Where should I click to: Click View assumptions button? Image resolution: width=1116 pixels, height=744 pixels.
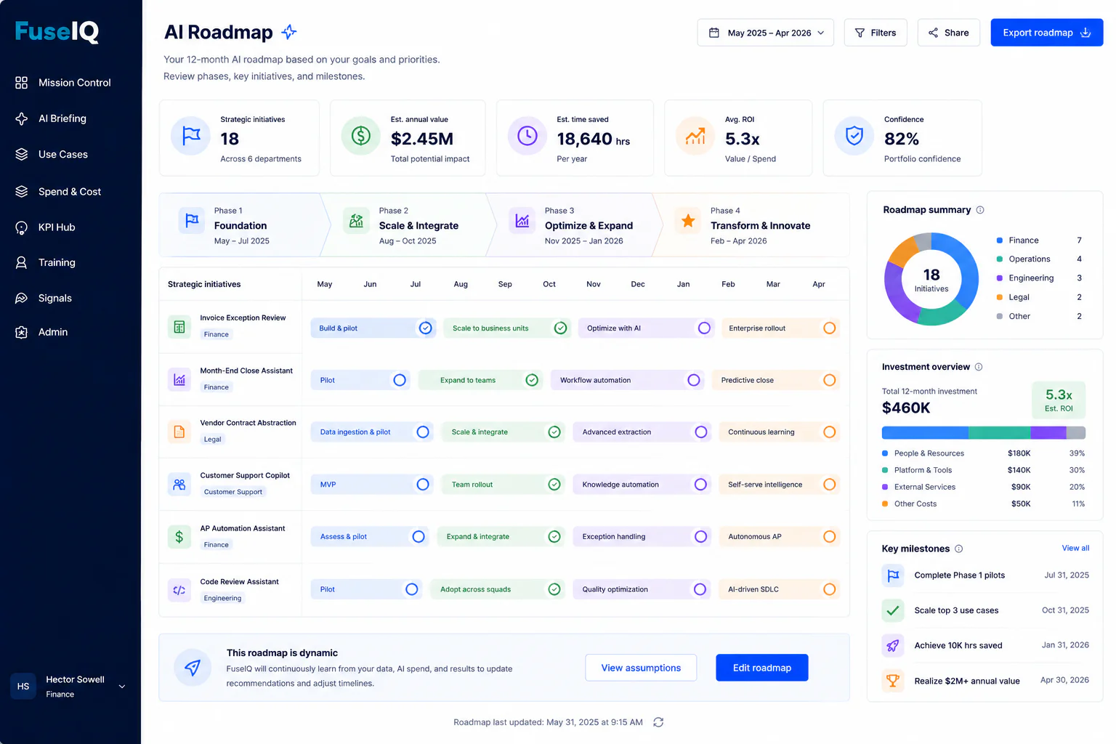tap(641, 668)
